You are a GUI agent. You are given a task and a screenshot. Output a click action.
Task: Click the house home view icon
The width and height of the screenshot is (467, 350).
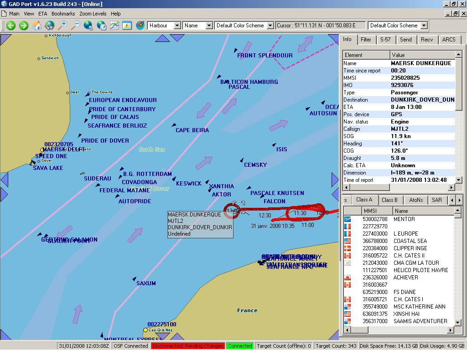pyautogui.click(x=37, y=26)
